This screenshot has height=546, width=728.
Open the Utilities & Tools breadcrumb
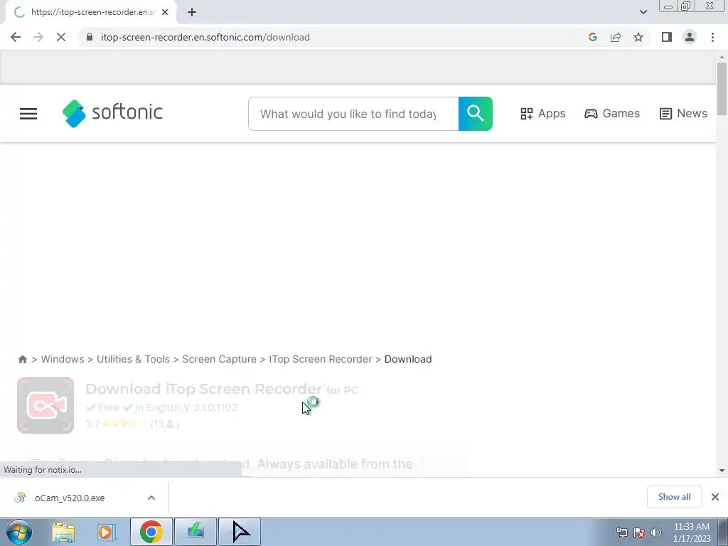[x=133, y=359]
